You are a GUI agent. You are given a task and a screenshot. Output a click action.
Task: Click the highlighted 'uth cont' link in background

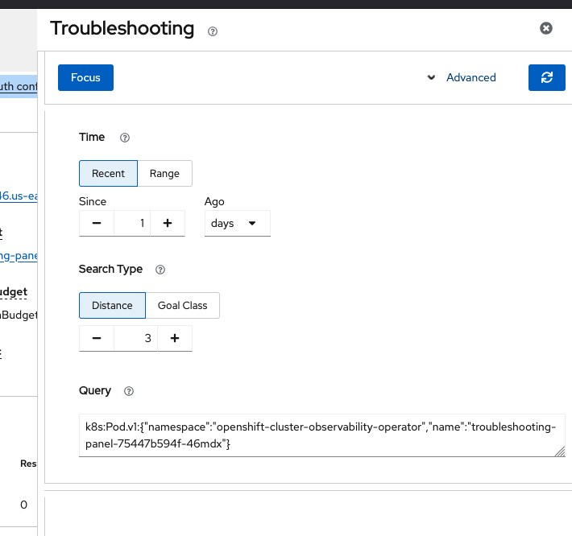(19, 86)
